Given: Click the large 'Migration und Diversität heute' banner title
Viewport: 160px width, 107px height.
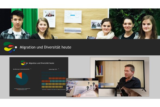Looking at the screenshot, I should 45,47.
